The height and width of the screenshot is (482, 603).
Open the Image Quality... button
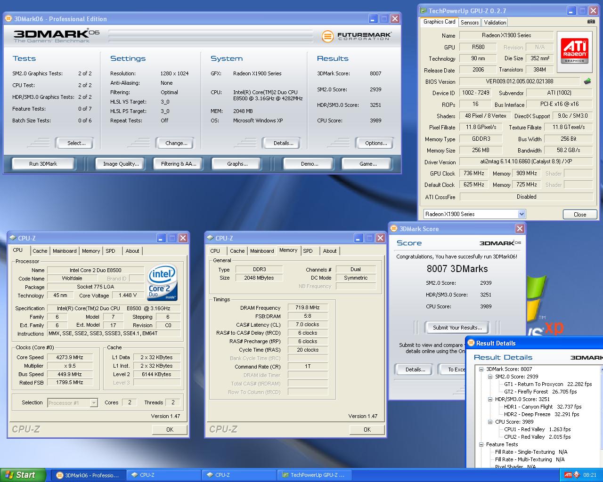(121, 164)
